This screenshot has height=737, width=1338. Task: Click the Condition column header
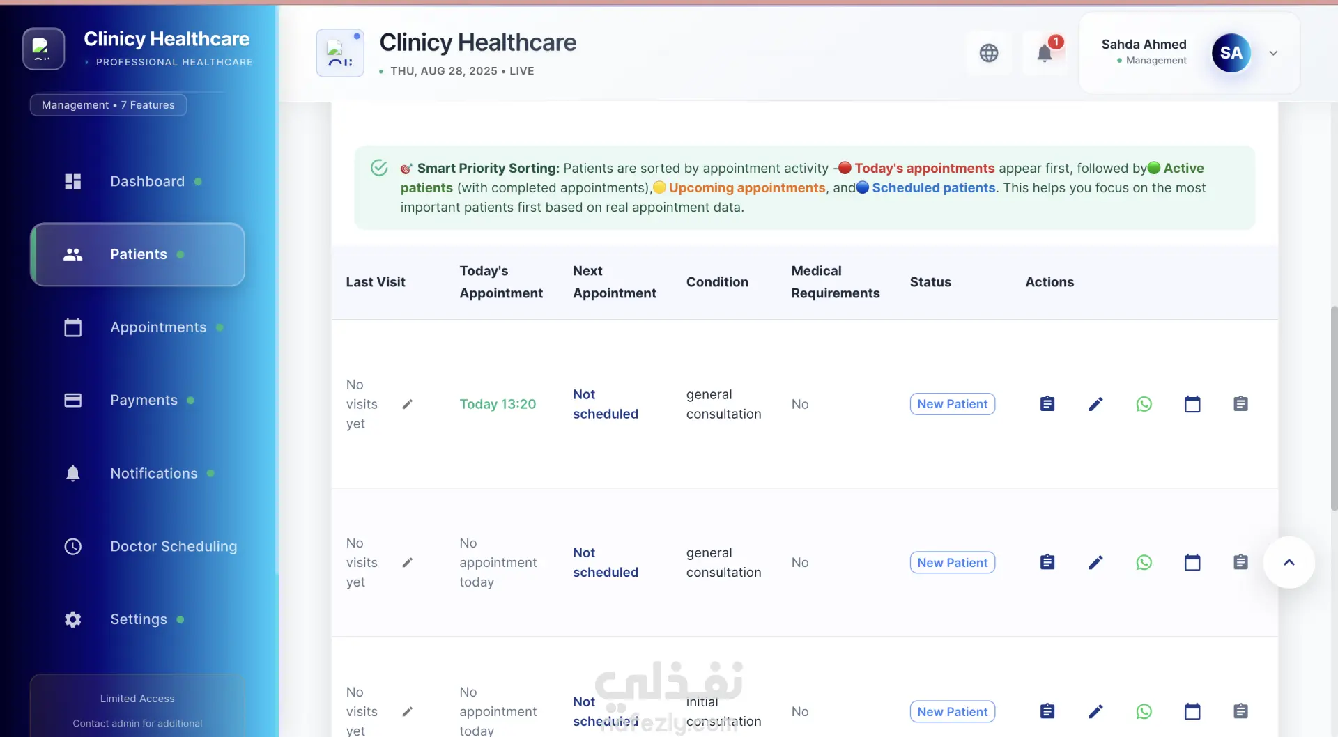717,282
